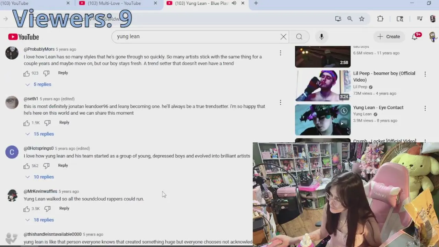Open @seth1 channel link
The height and width of the screenshot is (247, 439).
(x=31, y=99)
